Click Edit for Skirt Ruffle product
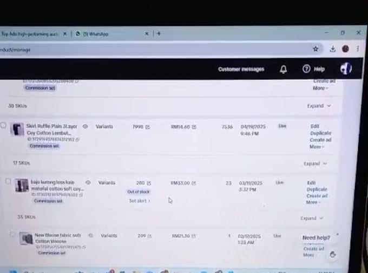 (x=315, y=126)
